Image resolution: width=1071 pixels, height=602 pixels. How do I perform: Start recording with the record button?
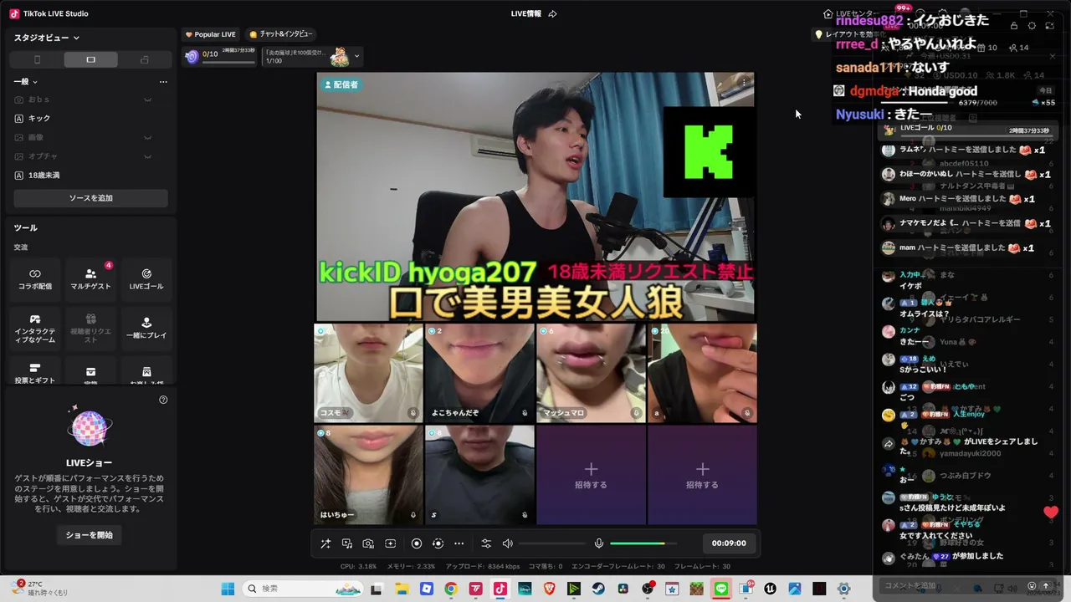pyautogui.click(x=417, y=543)
